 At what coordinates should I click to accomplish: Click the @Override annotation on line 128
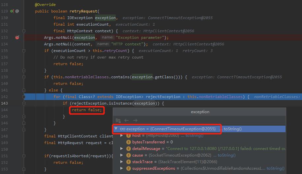[x=45, y=5]
